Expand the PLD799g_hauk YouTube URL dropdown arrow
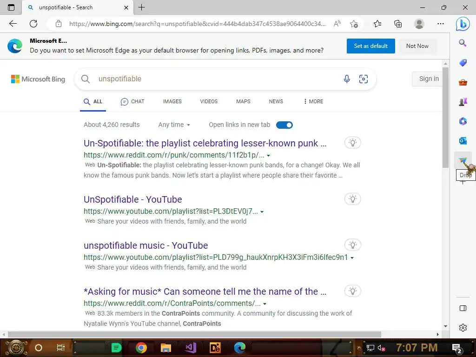 pyautogui.click(x=352, y=258)
